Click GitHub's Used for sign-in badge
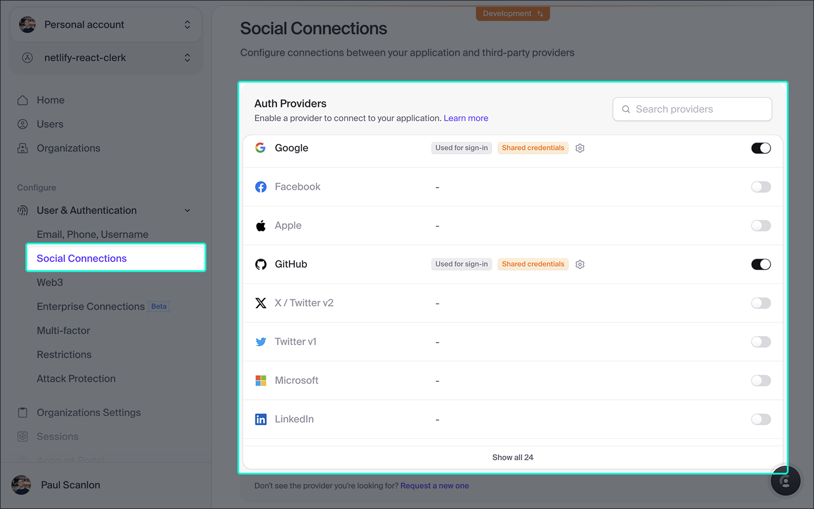Screen dimensions: 814x509 461,264
